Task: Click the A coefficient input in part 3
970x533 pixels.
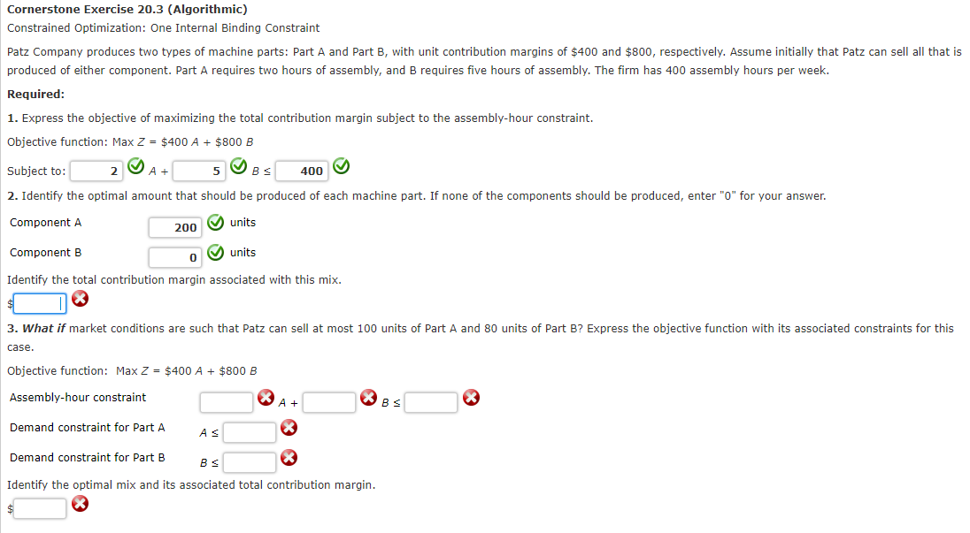Action: point(227,401)
